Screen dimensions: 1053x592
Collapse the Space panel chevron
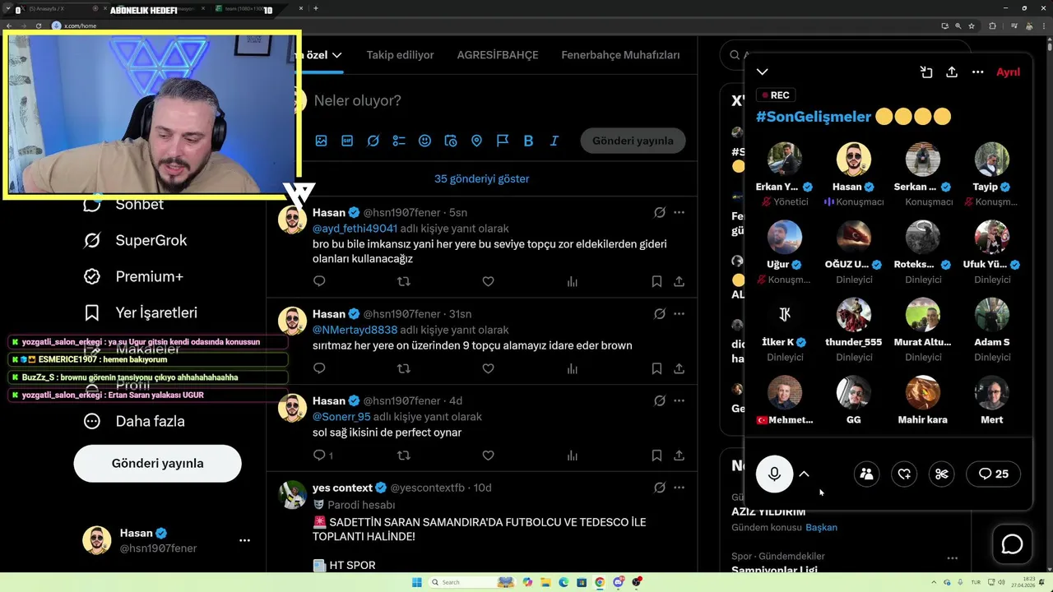(x=763, y=72)
